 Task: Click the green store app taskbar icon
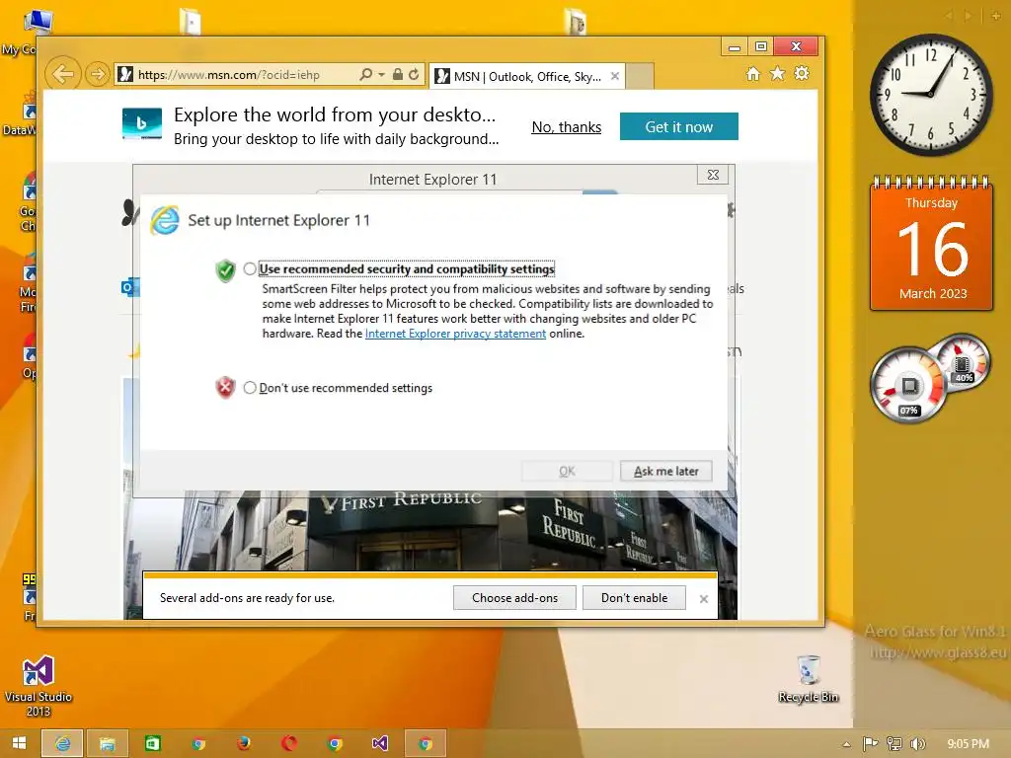153,743
